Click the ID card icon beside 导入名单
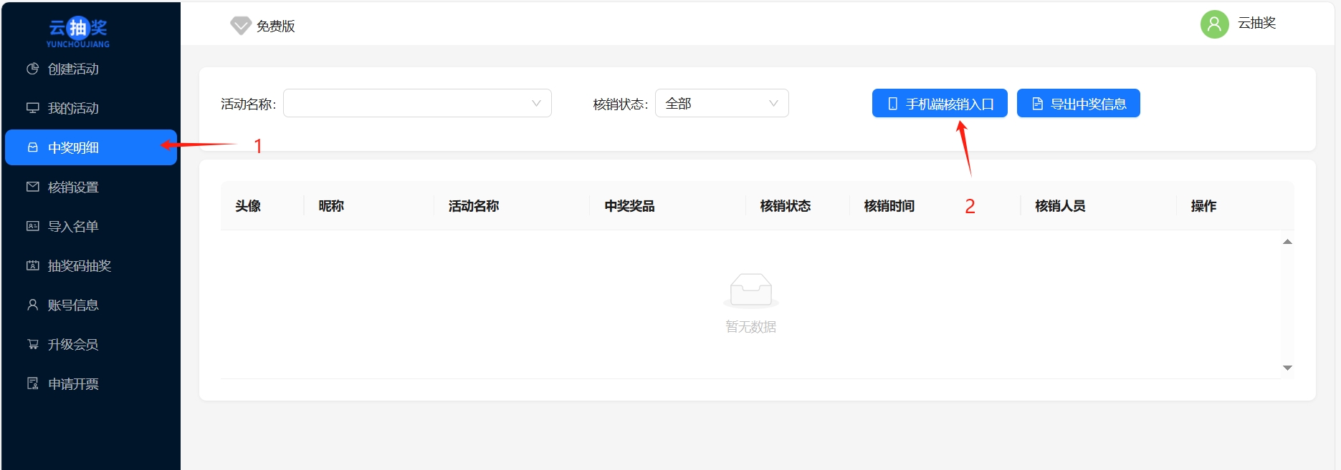 coord(32,226)
